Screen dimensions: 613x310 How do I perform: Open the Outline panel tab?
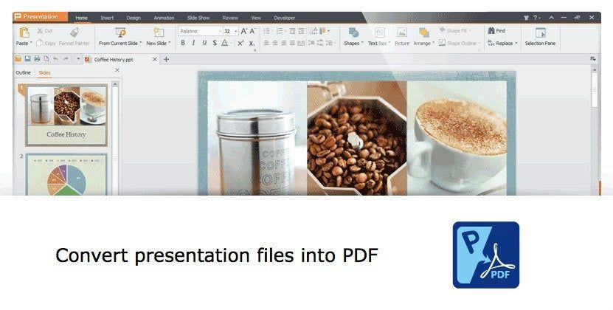[x=24, y=73]
